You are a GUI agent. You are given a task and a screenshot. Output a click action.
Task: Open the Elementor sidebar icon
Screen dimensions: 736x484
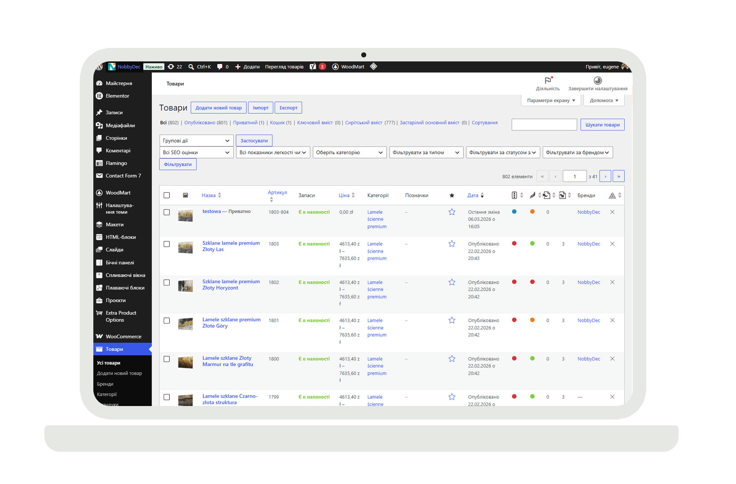tap(99, 96)
